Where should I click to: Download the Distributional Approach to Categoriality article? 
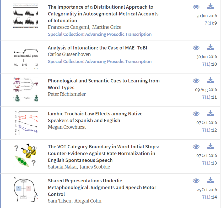point(211,7)
